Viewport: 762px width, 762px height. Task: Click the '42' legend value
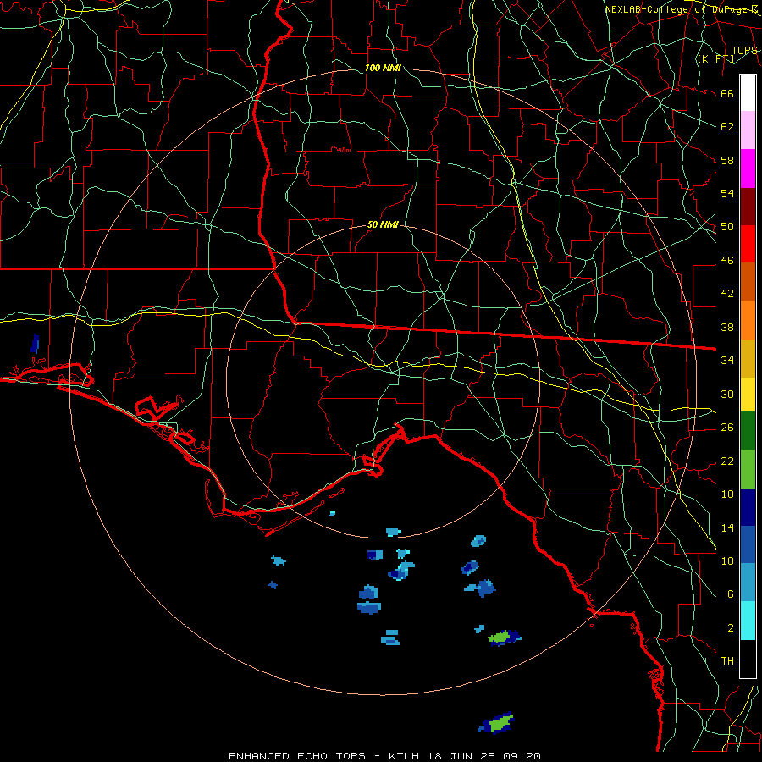(x=727, y=294)
